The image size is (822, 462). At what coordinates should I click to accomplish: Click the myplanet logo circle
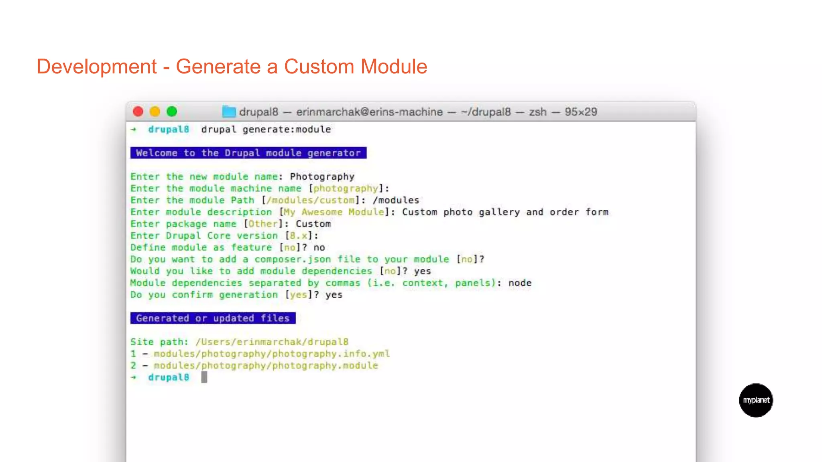click(756, 400)
